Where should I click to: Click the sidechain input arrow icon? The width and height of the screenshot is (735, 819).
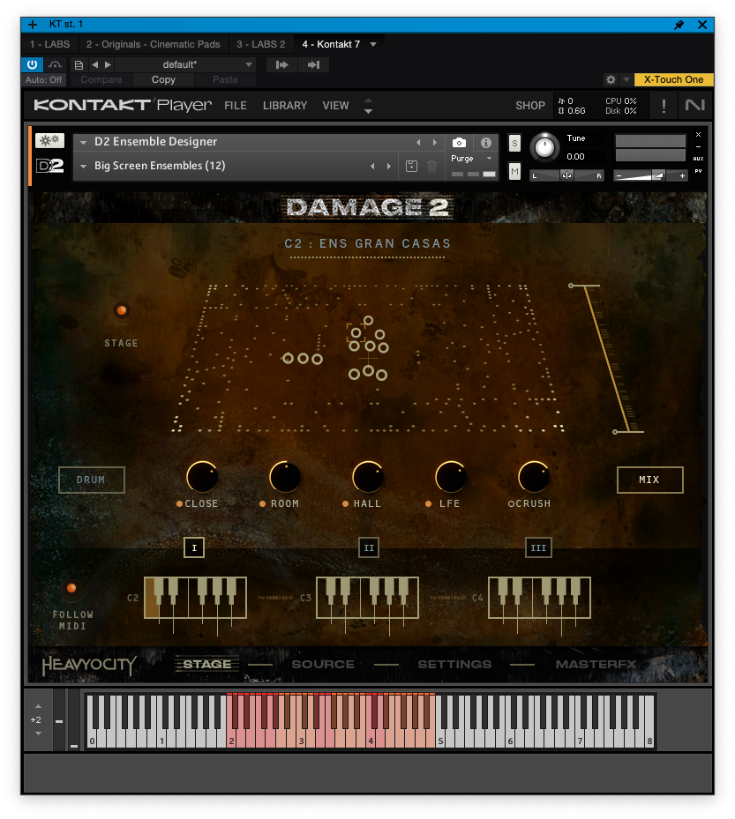[281, 64]
